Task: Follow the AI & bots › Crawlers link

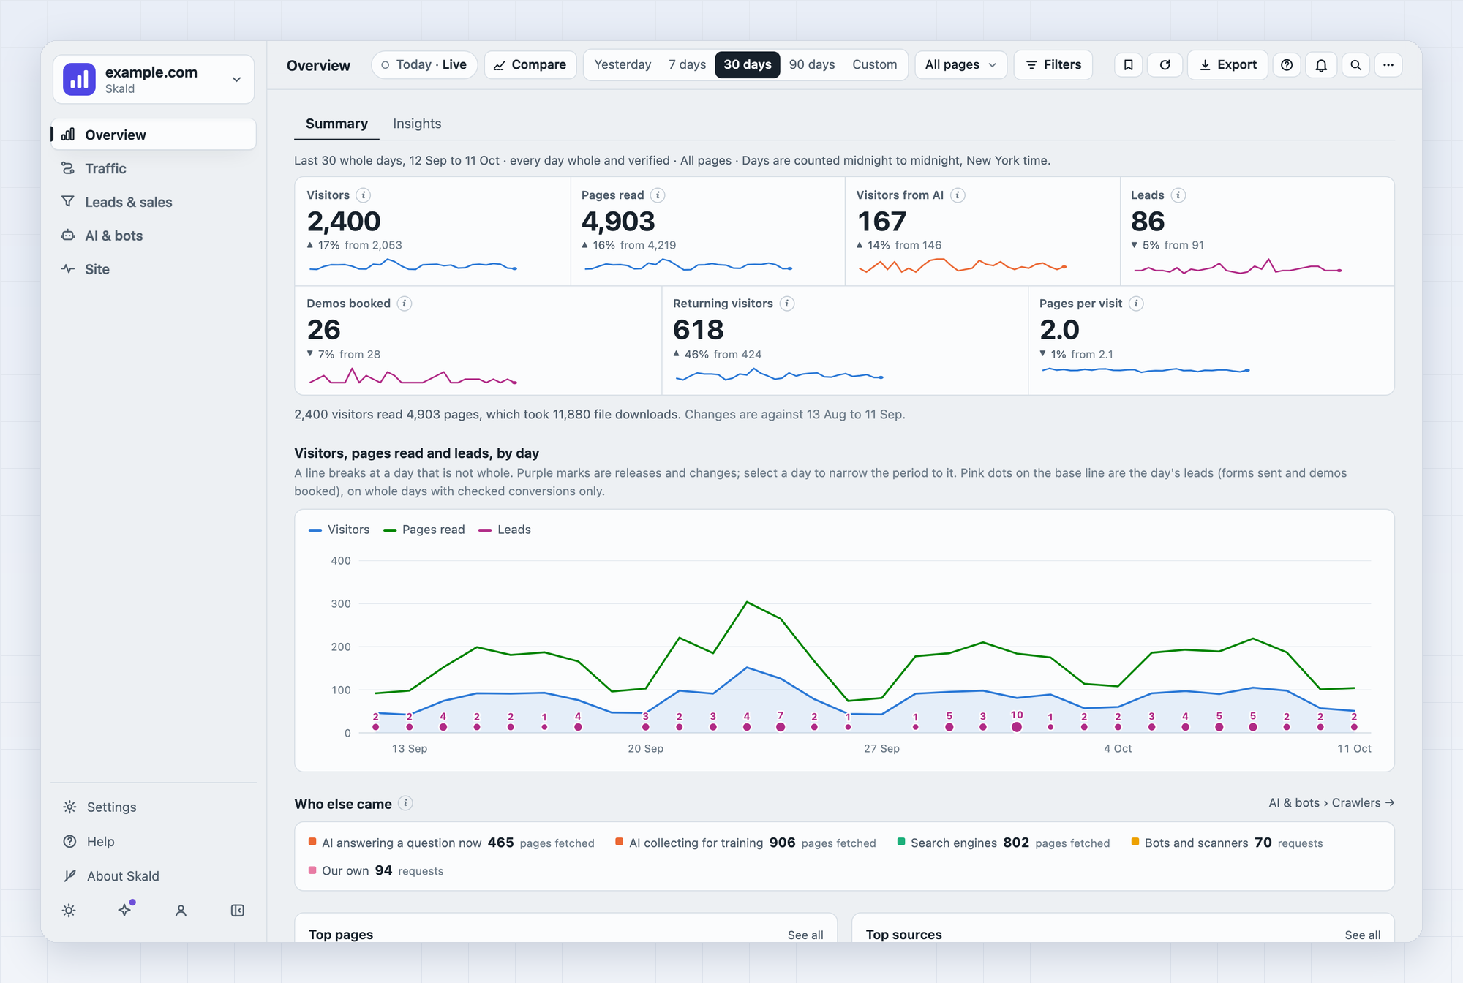Action: (1331, 803)
